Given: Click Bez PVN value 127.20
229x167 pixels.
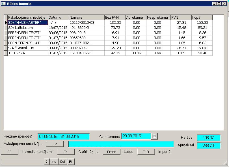Looking at the screenshot, I should pyautogui.click(x=115, y=48).
